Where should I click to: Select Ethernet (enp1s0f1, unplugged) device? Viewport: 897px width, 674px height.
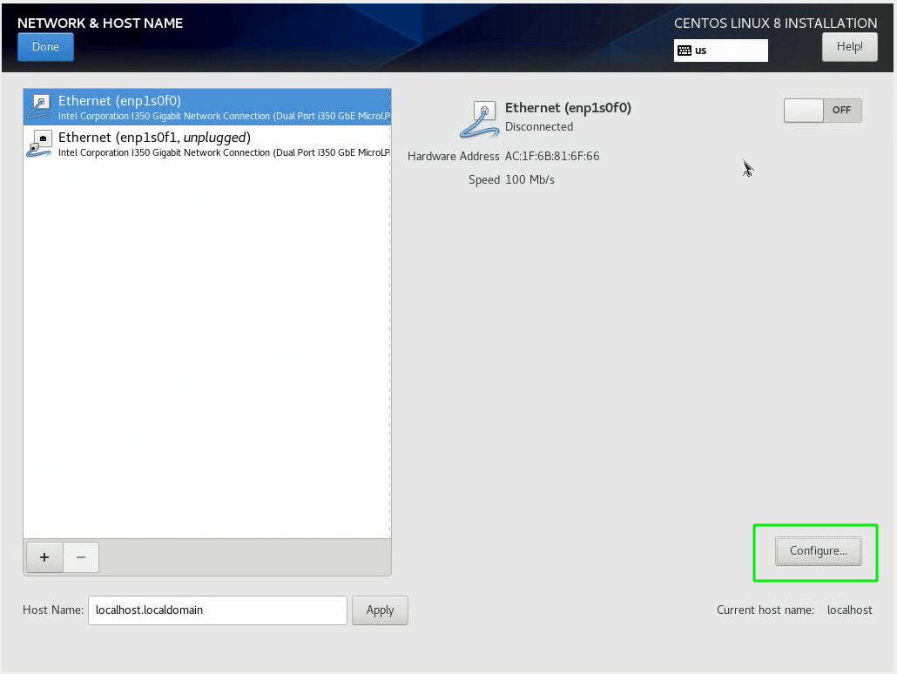point(207,144)
